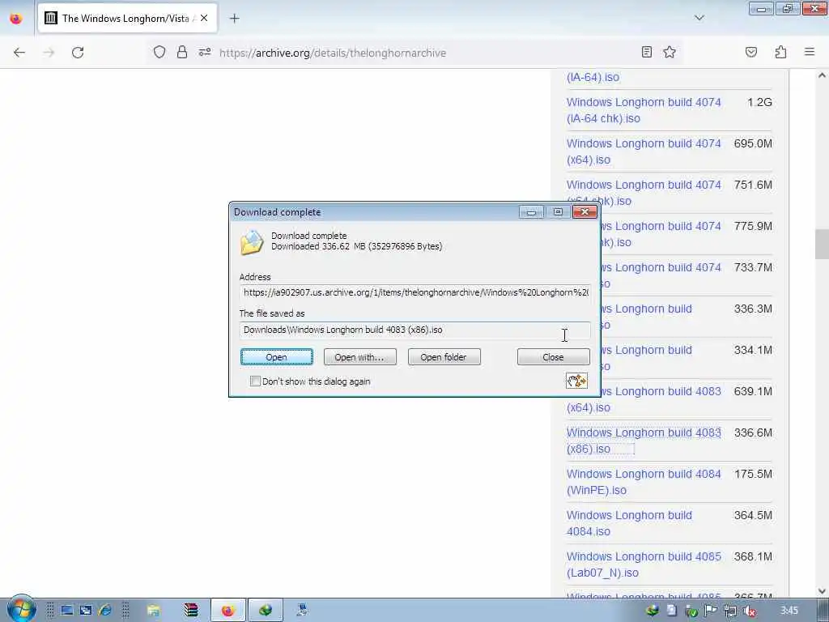Click Show Desktop quick launch icon
829x622 pixels.
click(66, 611)
